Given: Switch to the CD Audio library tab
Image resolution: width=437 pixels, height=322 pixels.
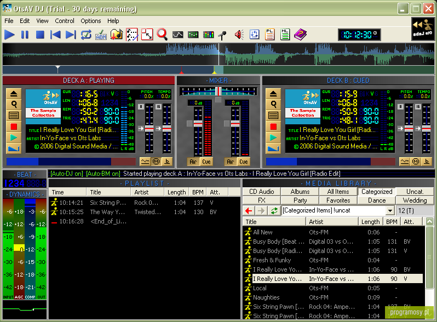Looking at the screenshot, I should (262, 192).
